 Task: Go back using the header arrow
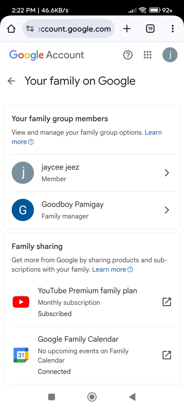(x=11, y=81)
